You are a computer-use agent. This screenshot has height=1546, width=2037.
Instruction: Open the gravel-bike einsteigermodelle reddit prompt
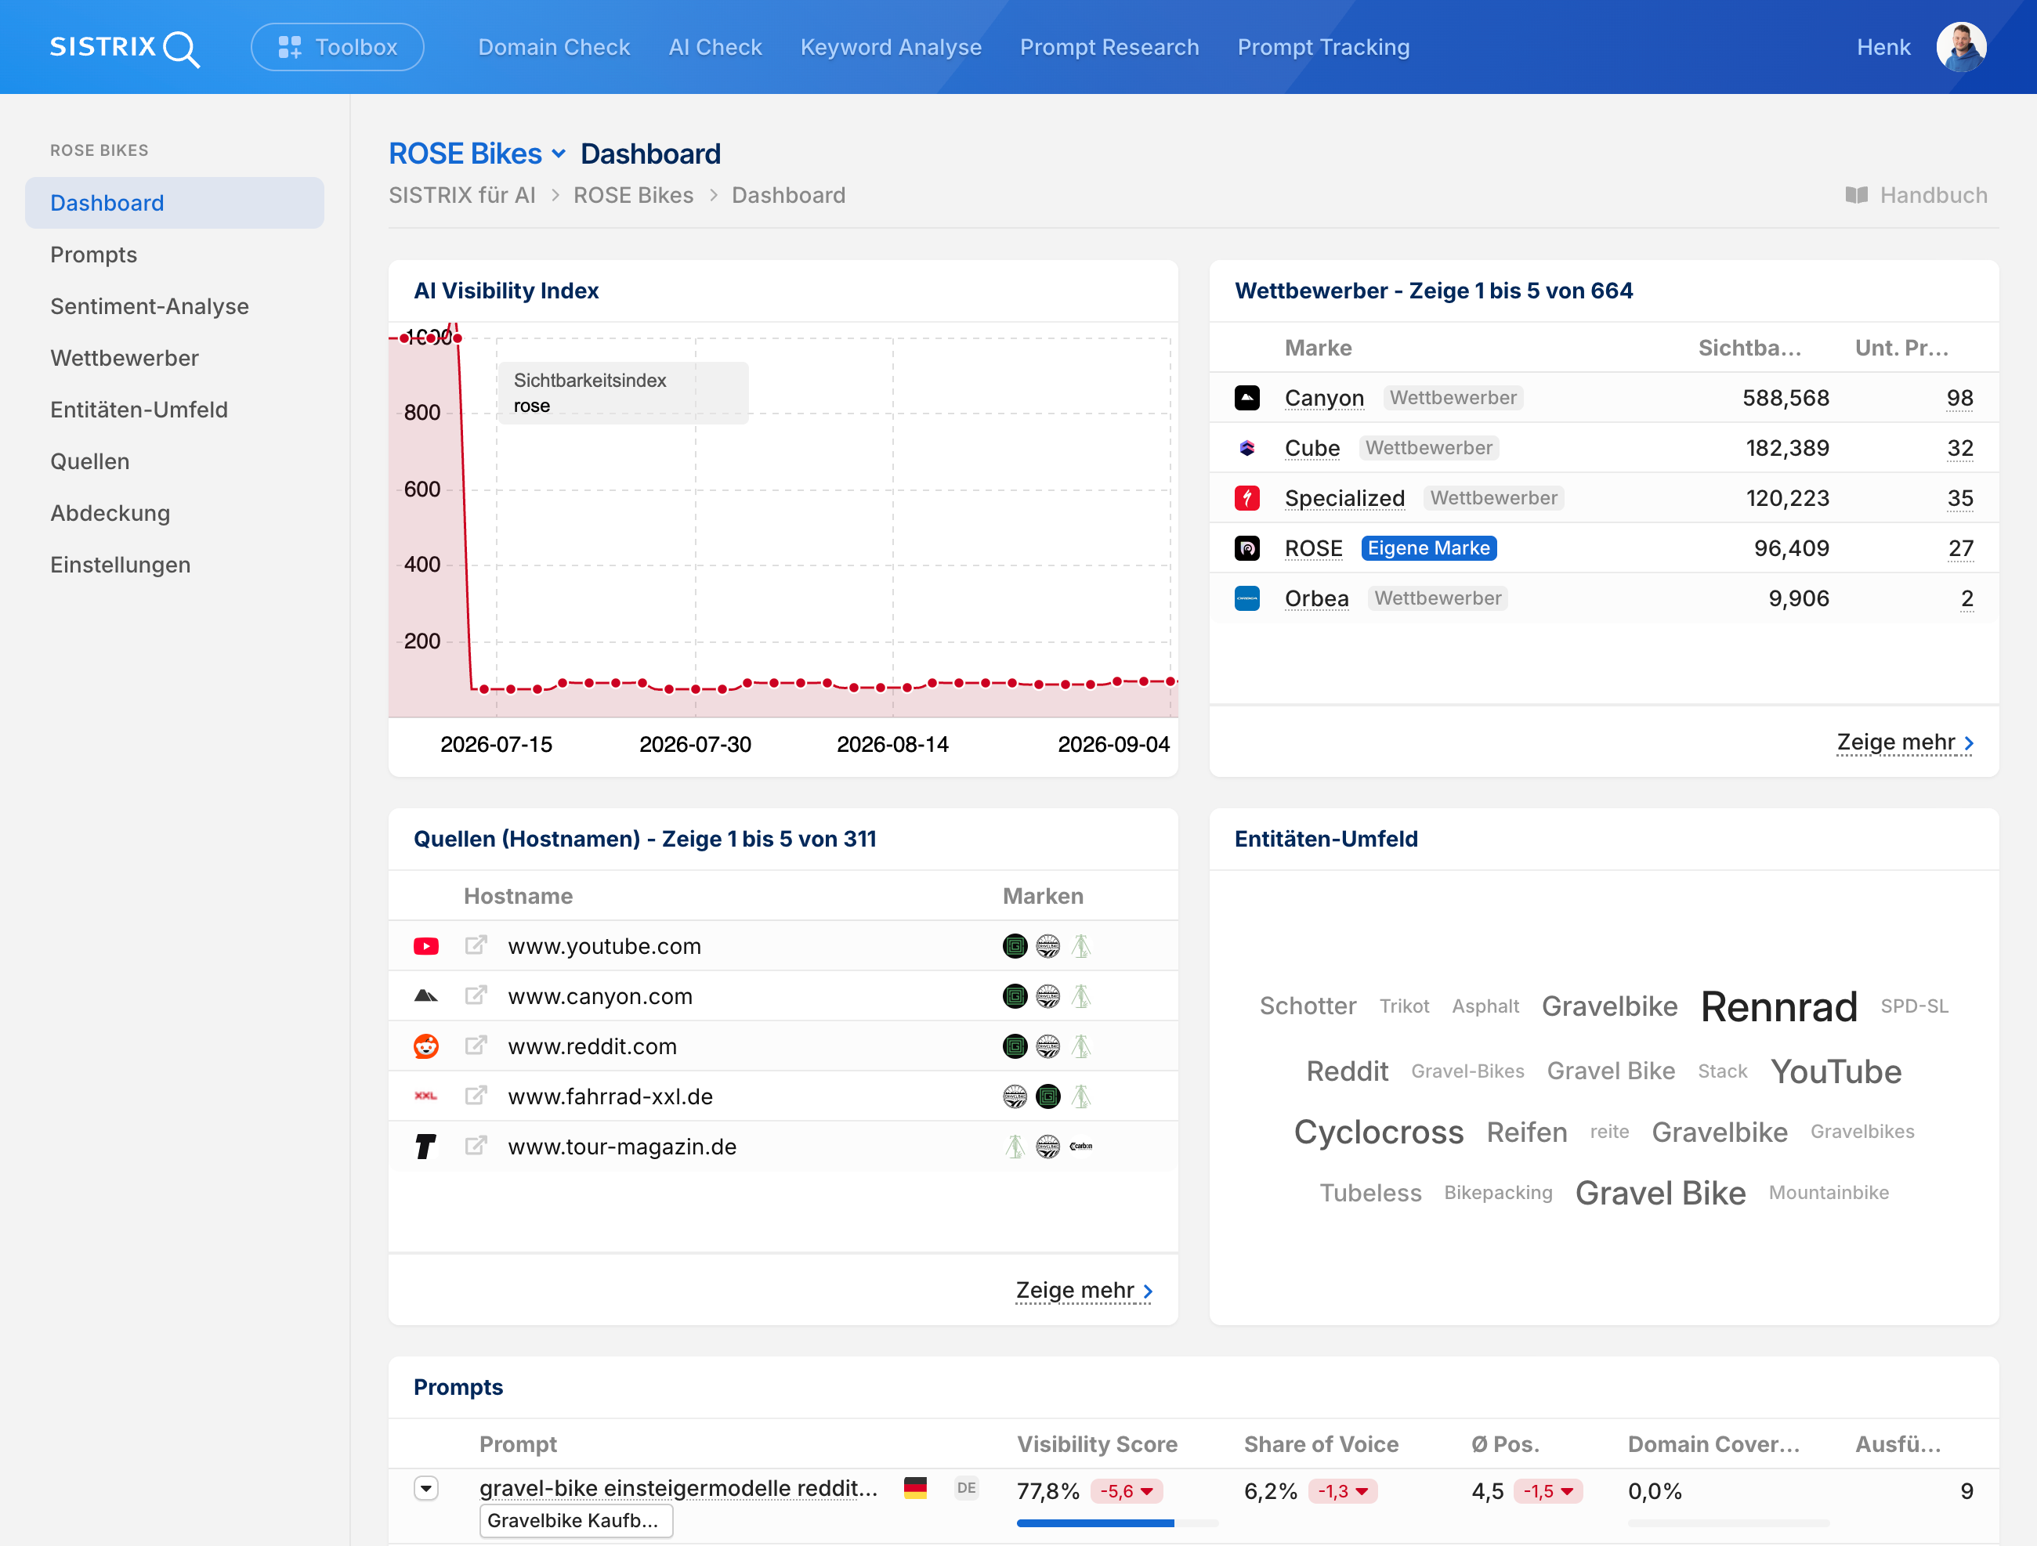[x=678, y=1489]
